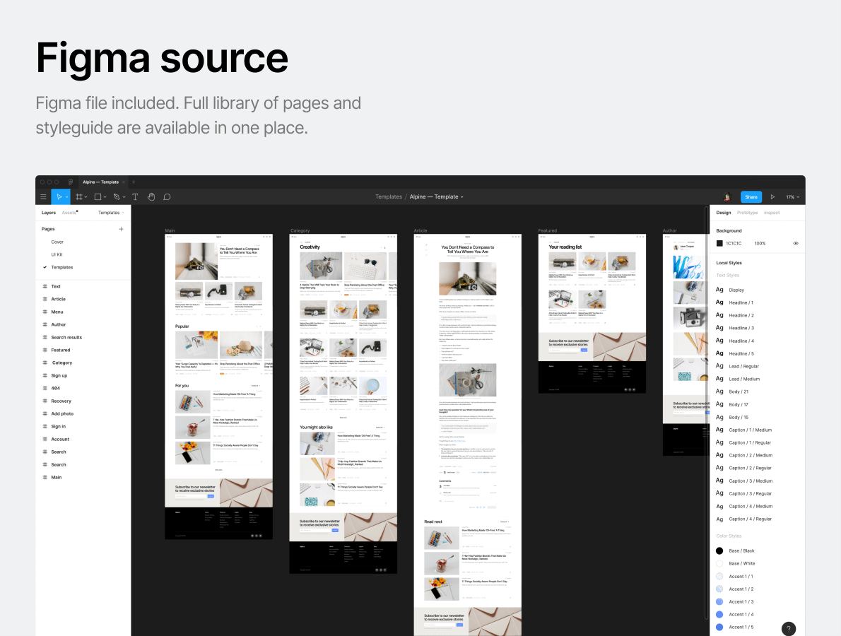Select the Move tool

[59, 196]
